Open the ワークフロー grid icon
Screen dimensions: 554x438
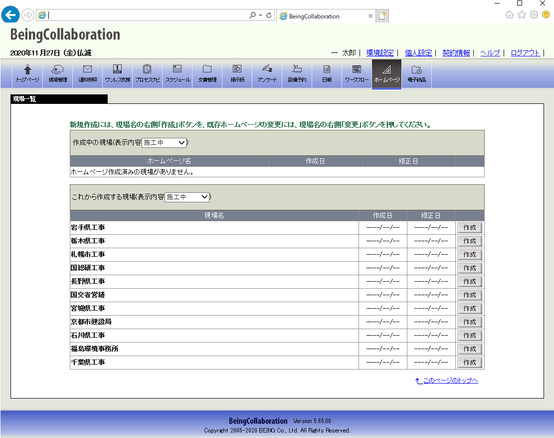point(357,73)
